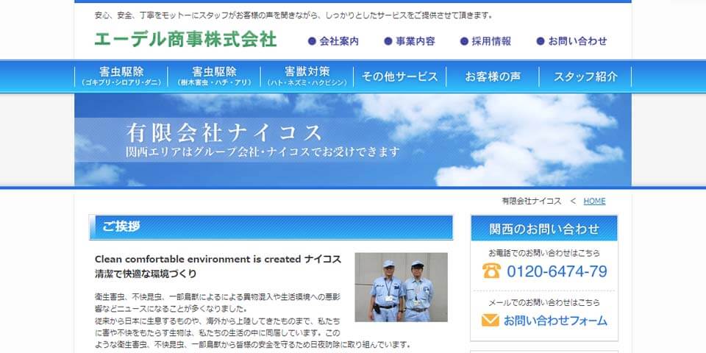Viewport: 706px width, 353px height.
Task: Click the 清潔で快適な環境づくり subheading
Action: click(x=146, y=274)
